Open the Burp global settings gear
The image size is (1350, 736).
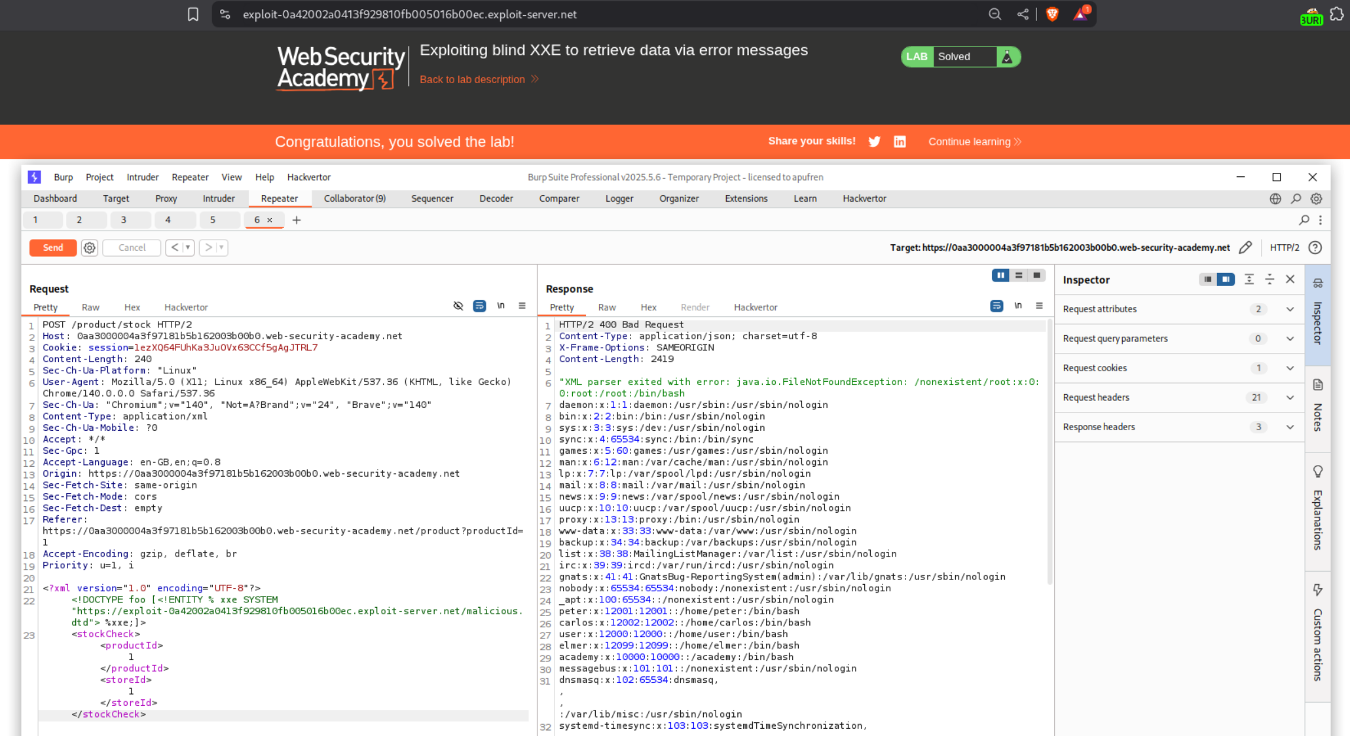tap(1316, 198)
